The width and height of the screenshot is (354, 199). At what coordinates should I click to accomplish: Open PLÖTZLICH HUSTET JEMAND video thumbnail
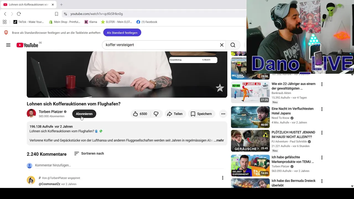click(x=250, y=141)
